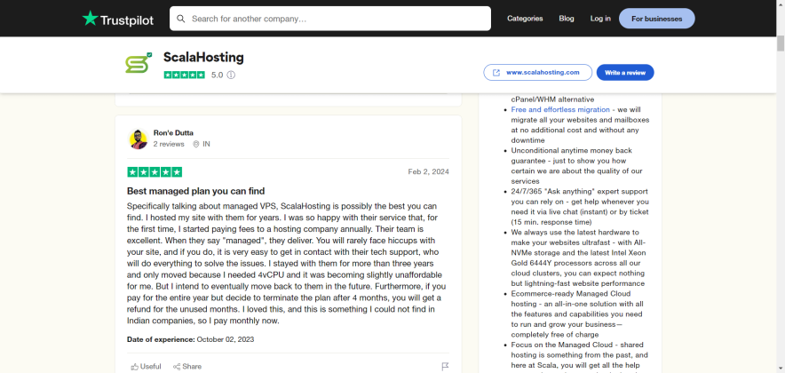Click the Feb 2, 2024 date
Viewport: 785px width, 373px height.
[x=429, y=171]
